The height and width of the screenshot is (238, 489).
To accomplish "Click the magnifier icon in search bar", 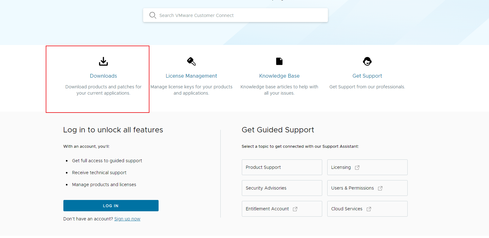I will click(153, 15).
